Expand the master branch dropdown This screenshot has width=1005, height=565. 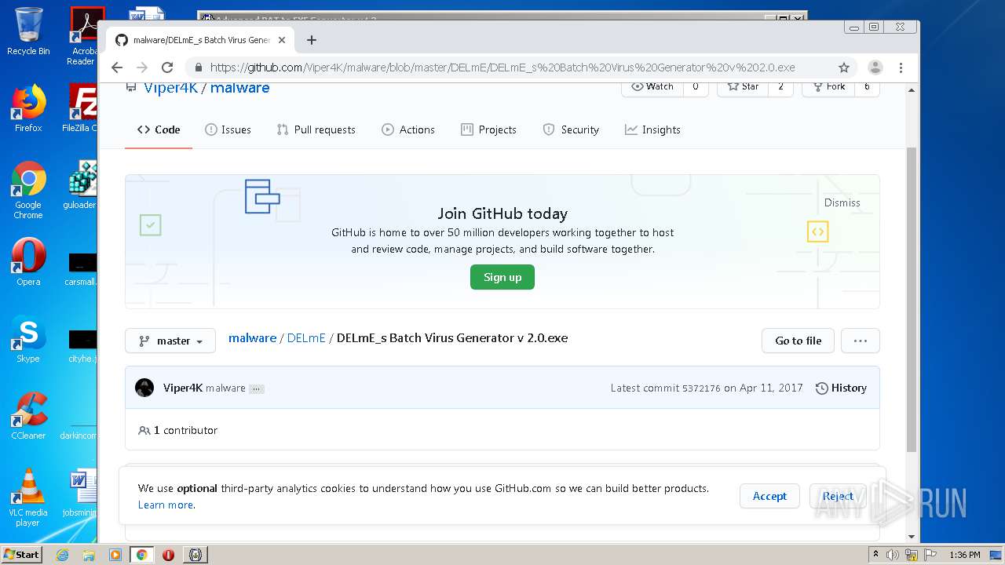(170, 341)
